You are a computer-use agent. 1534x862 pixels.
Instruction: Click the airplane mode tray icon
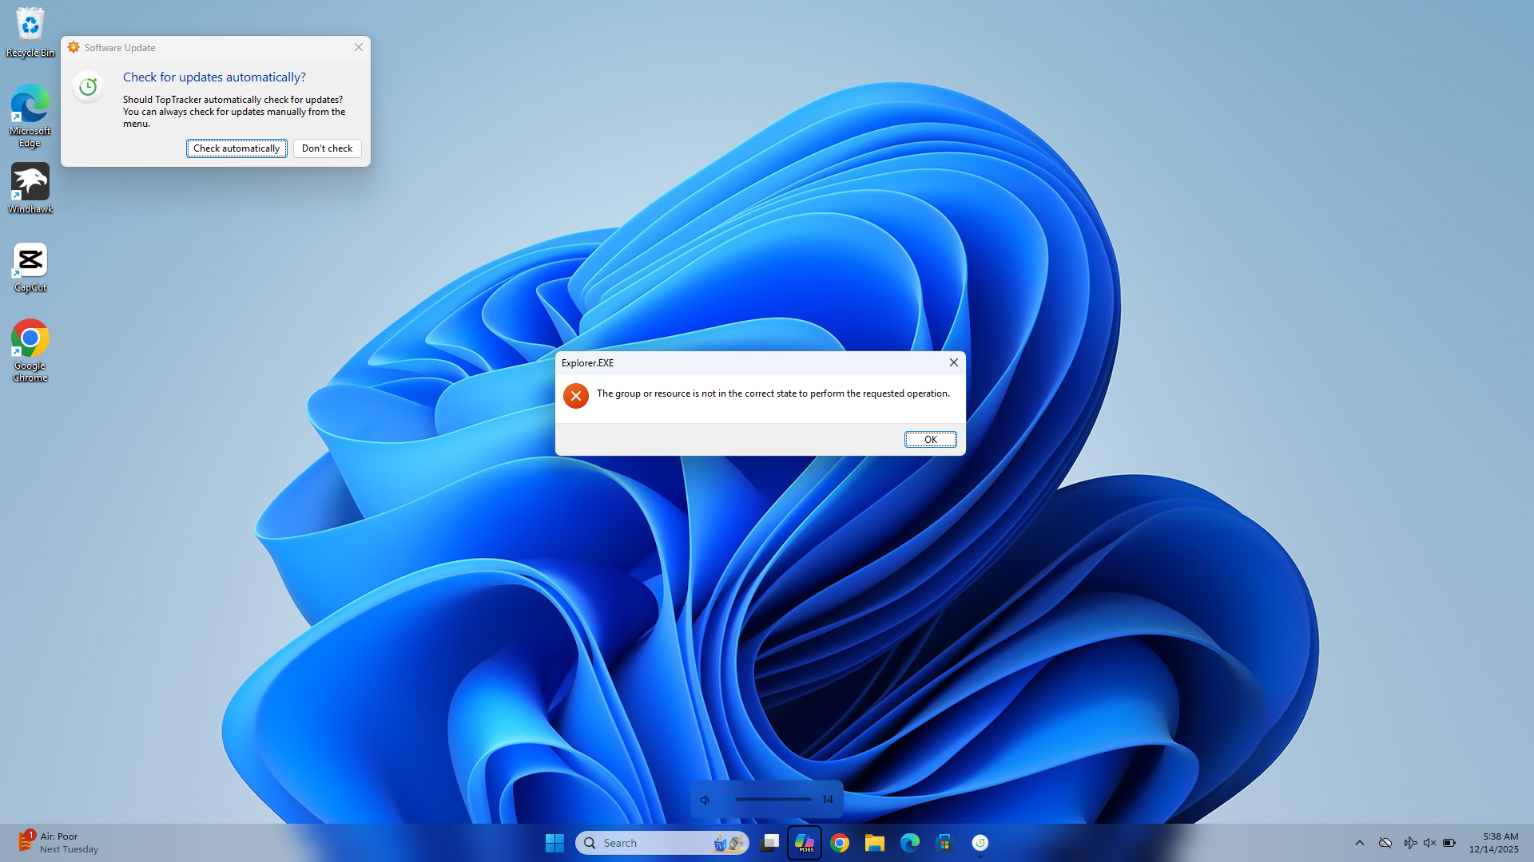[x=1410, y=843]
